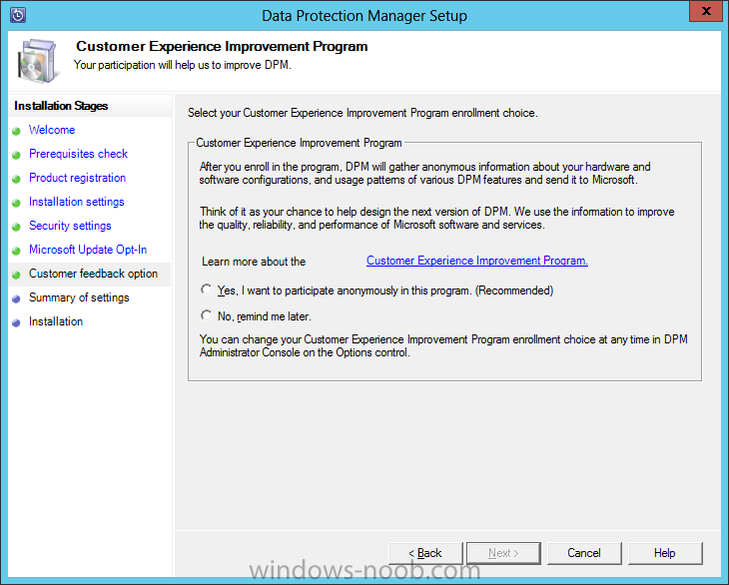This screenshot has width=729, height=585.
Task: Open Security settings stage
Action: tap(70, 226)
